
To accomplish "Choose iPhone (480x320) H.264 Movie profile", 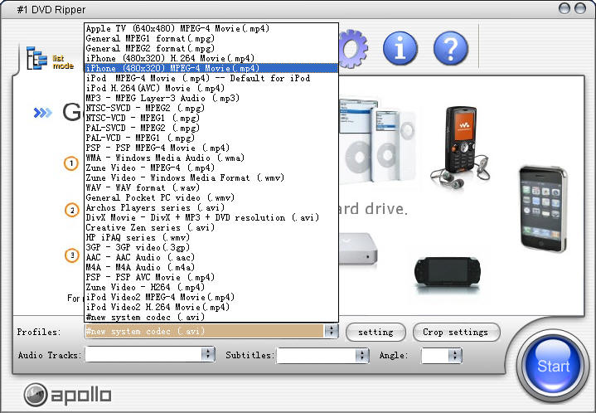I will point(211,58).
